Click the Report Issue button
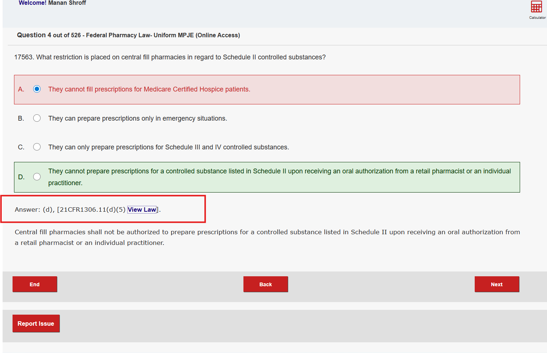 click(x=36, y=323)
